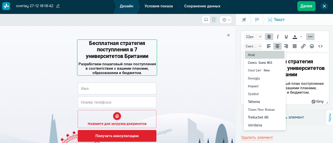Grab the editor resize handle corner
Viewport: 333px width, 143px height.
(327, 102)
